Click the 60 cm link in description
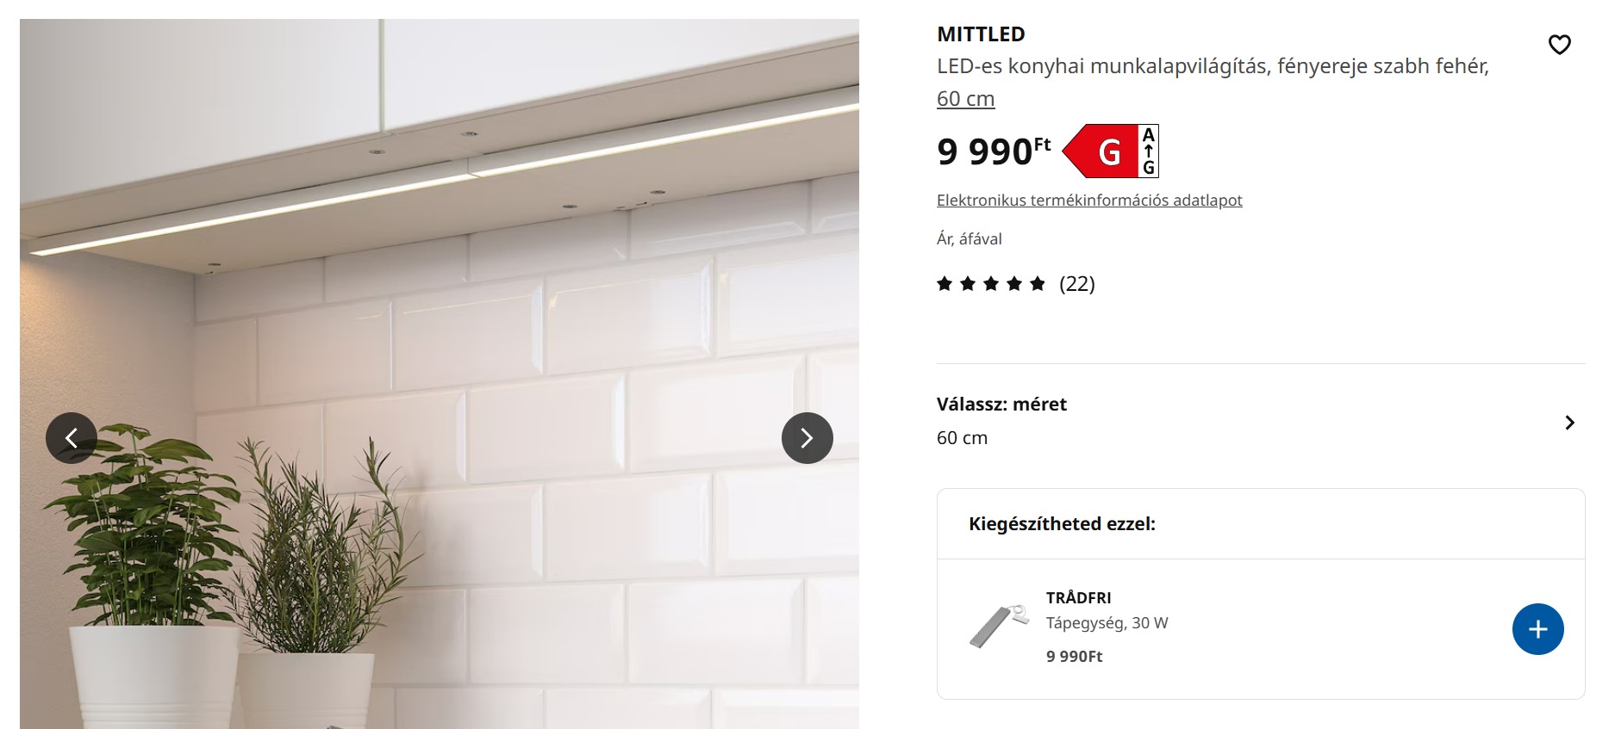 (965, 99)
